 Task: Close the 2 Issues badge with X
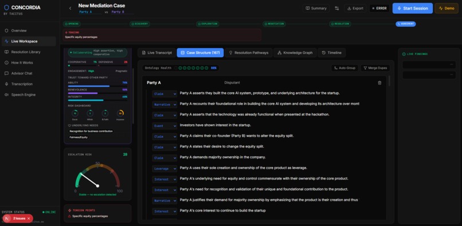(29, 219)
